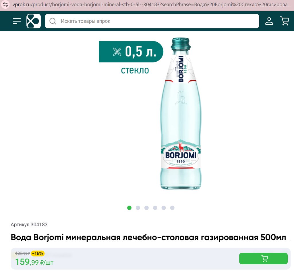The width and height of the screenshot is (294, 271).
Task: Click the product title Вода Borjomi
Action: tap(148, 237)
